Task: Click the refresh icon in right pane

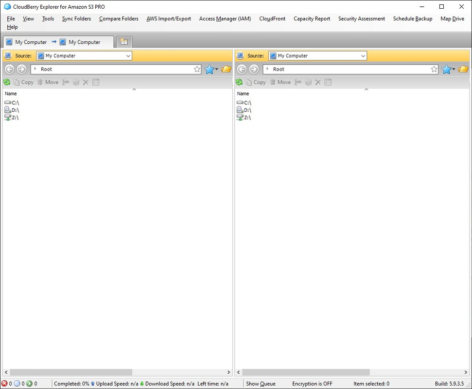Action: click(239, 82)
